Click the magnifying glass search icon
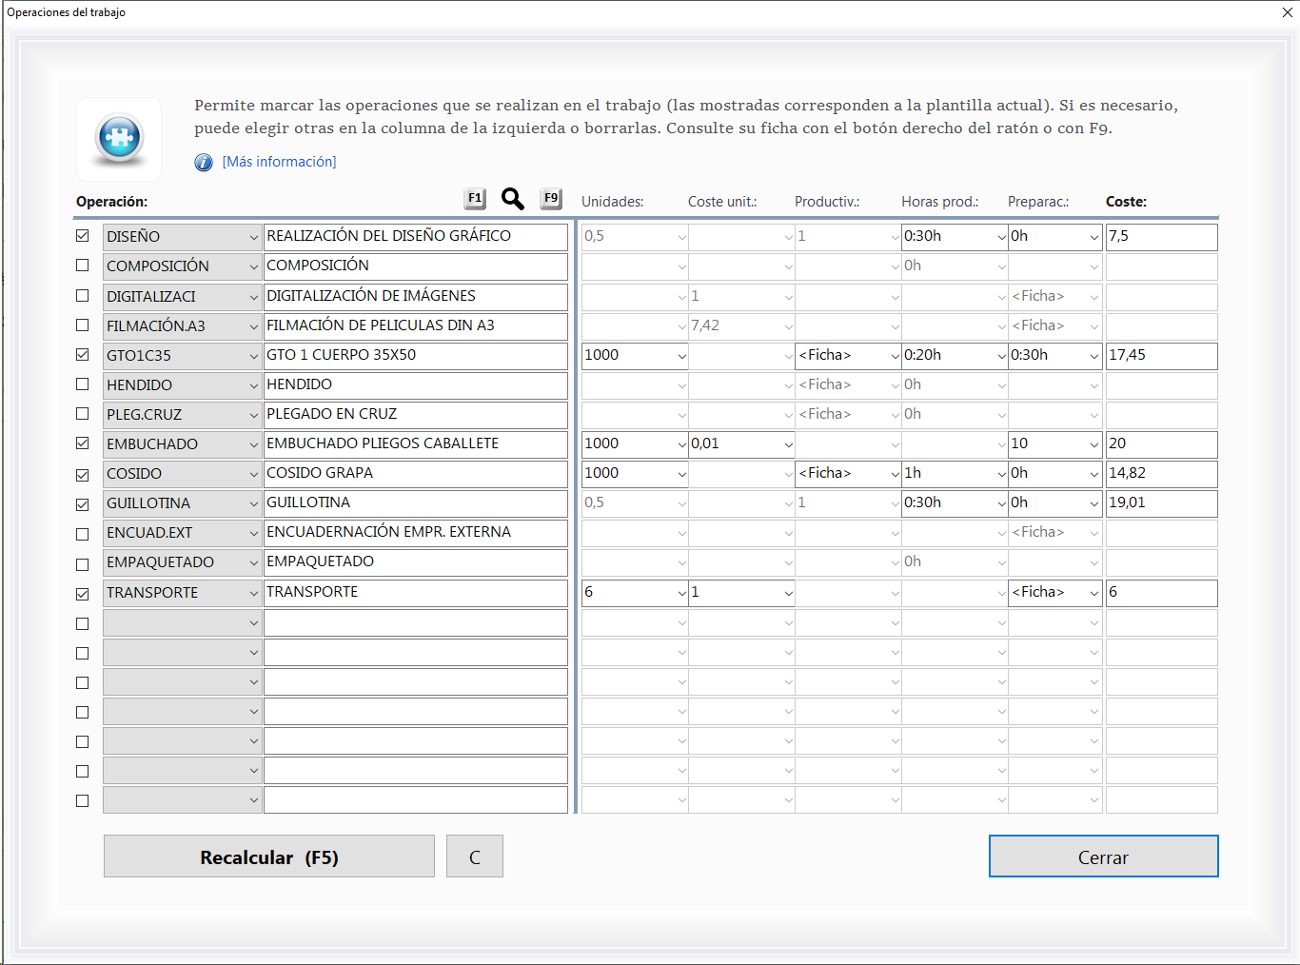1300x965 pixels. pos(512,198)
